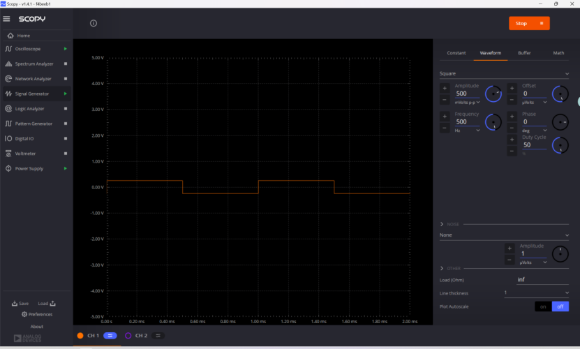Open the Frequency Hz unit dropdown
The image size is (580, 349).
(x=467, y=131)
